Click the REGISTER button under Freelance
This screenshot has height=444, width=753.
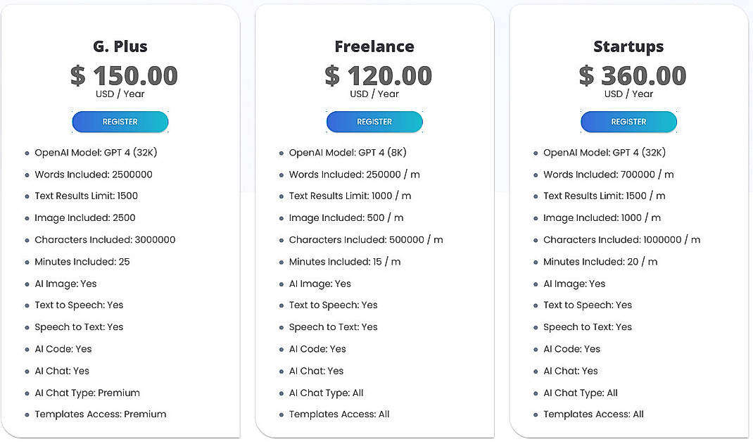[x=374, y=121]
